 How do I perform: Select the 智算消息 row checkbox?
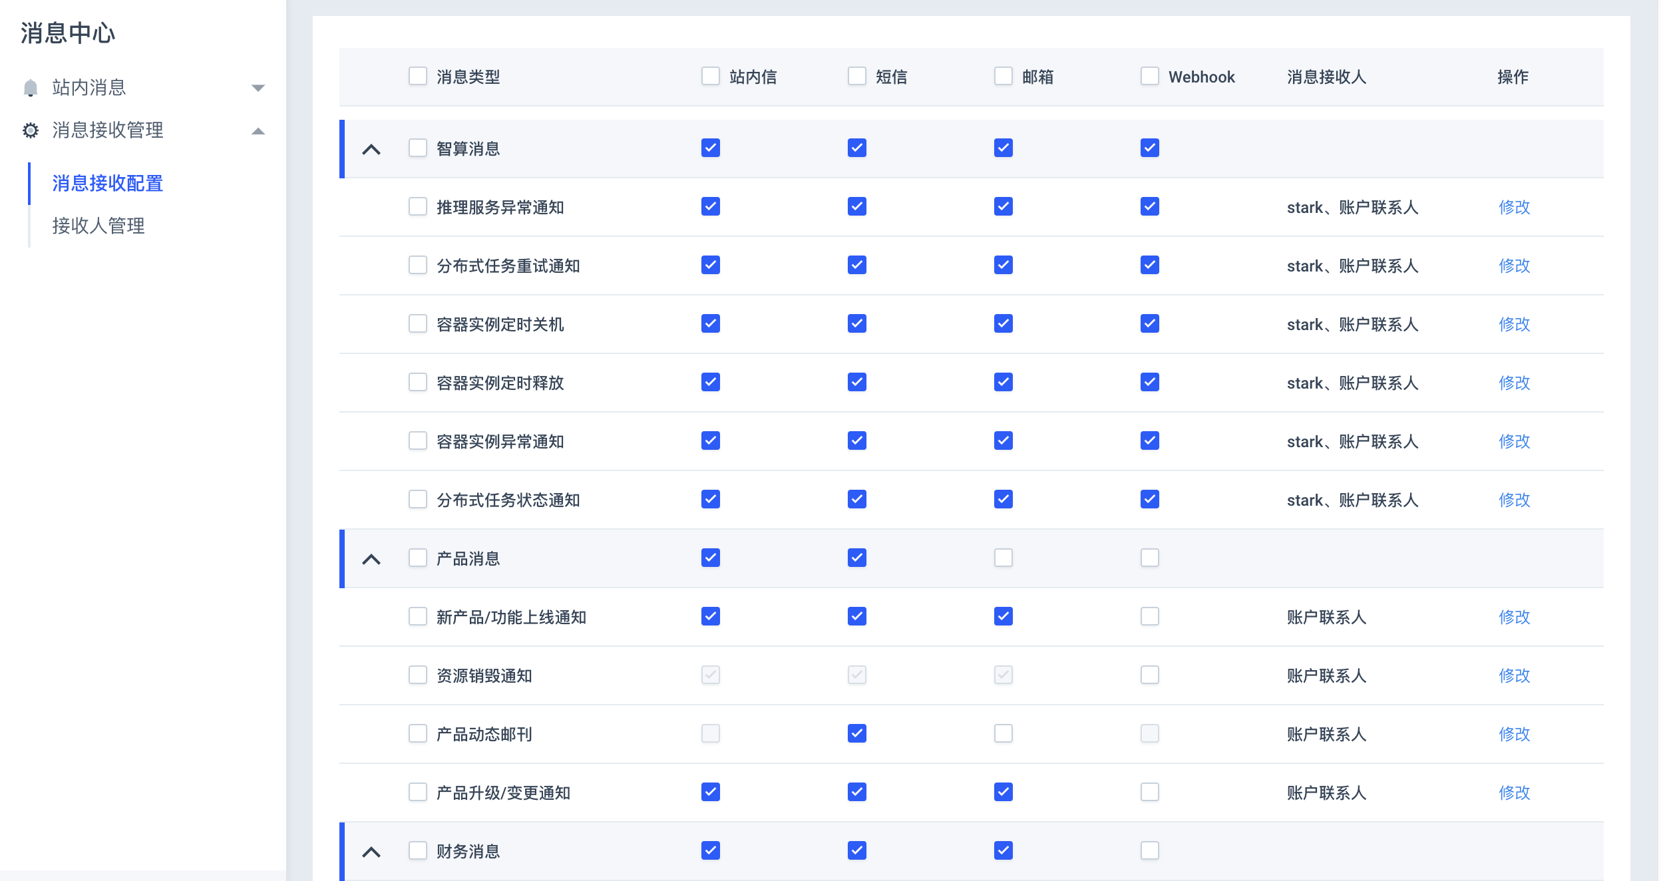(418, 148)
